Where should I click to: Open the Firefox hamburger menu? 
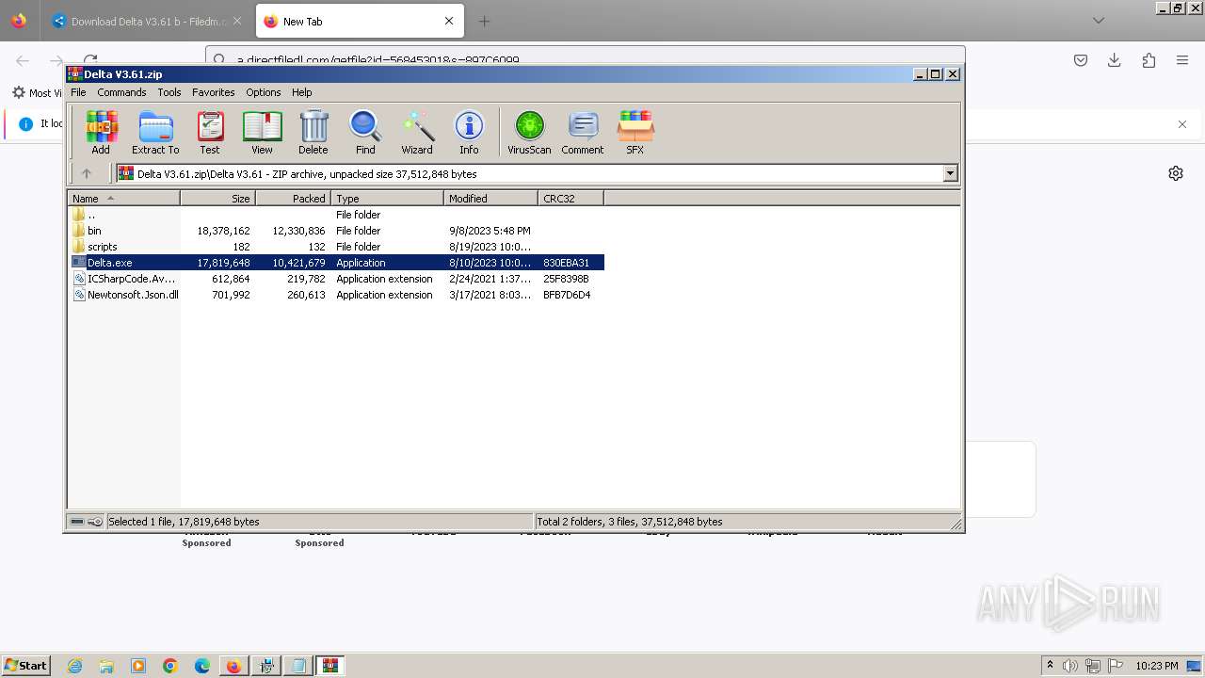(x=1182, y=60)
